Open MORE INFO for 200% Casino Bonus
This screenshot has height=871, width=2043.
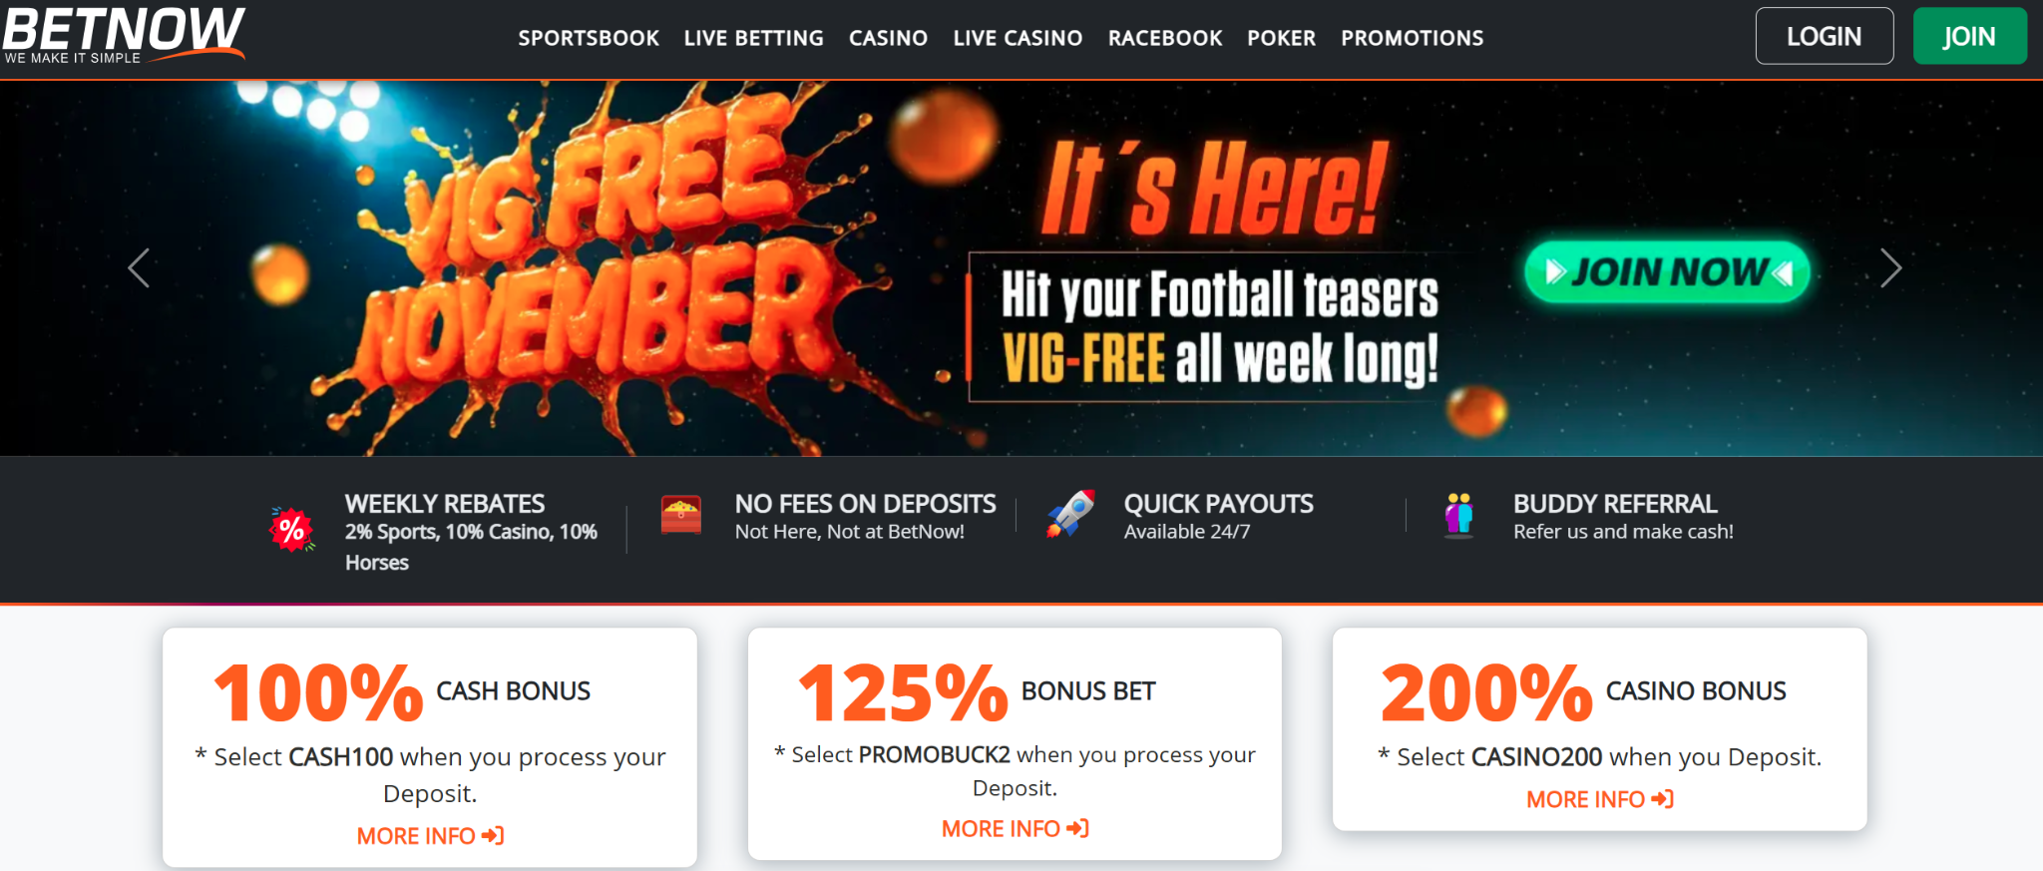[x=1599, y=799]
